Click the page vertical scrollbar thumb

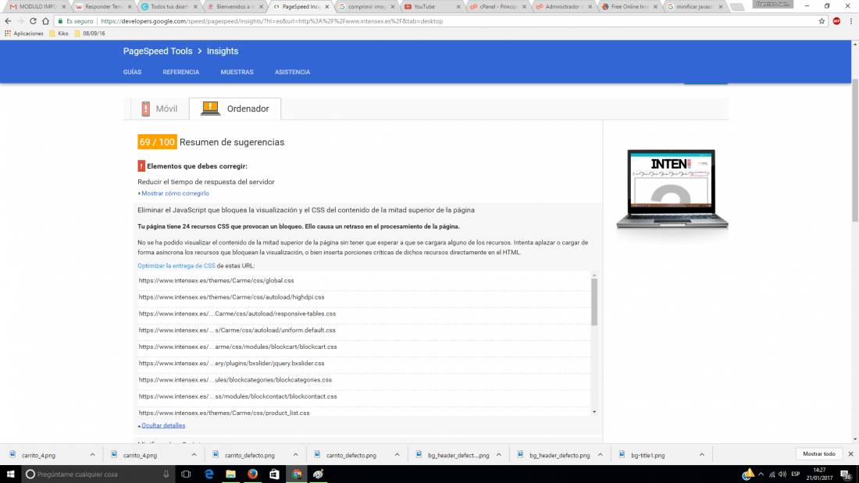854,150
